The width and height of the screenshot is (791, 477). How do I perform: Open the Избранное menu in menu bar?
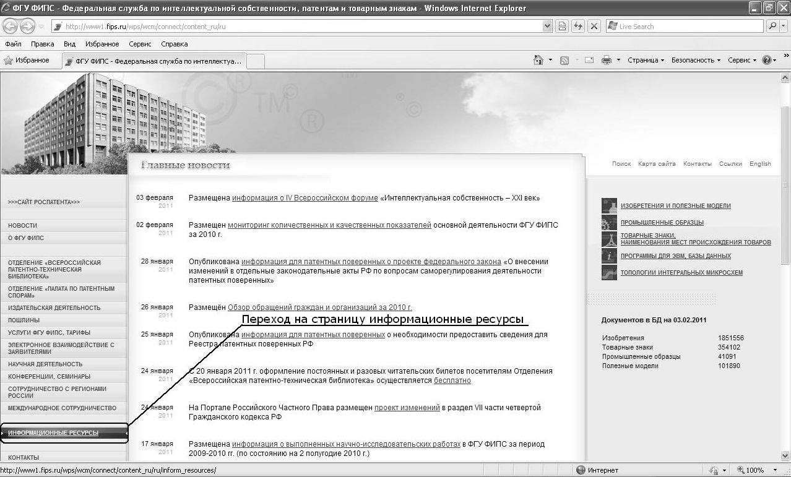[102, 44]
